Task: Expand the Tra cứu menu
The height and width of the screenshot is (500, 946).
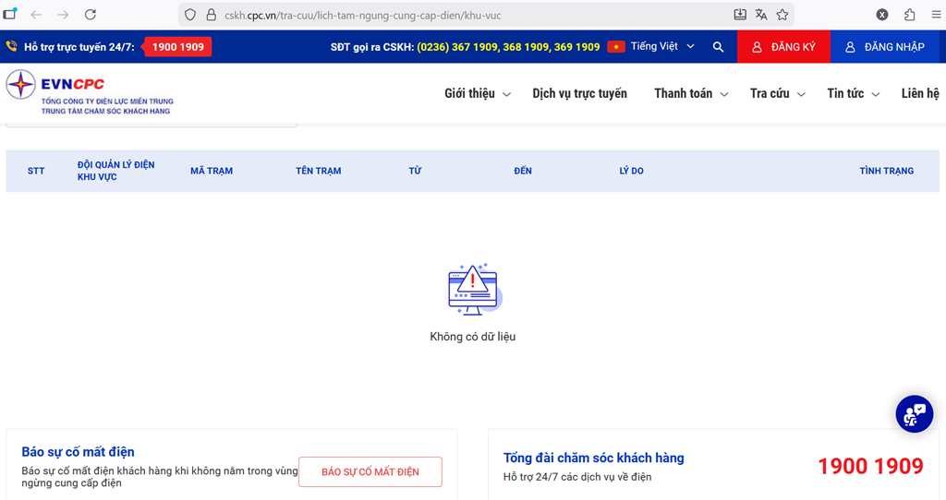Action: 777,93
